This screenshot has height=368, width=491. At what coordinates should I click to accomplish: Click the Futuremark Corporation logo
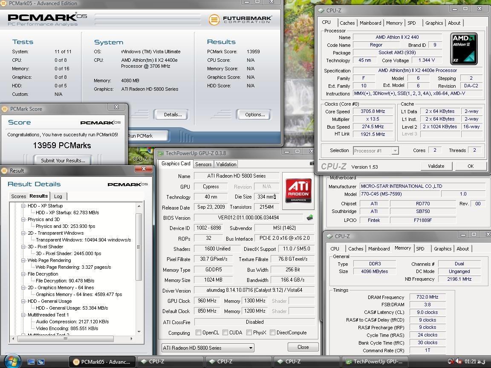pyautogui.click(x=240, y=20)
